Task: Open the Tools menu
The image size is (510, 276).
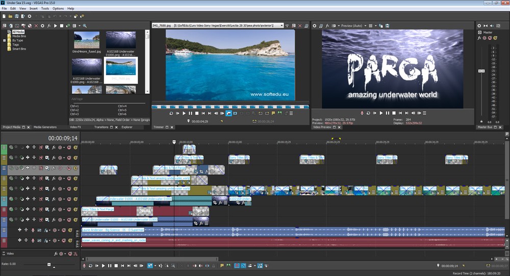Action: pyautogui.click(x=45, y=9)
